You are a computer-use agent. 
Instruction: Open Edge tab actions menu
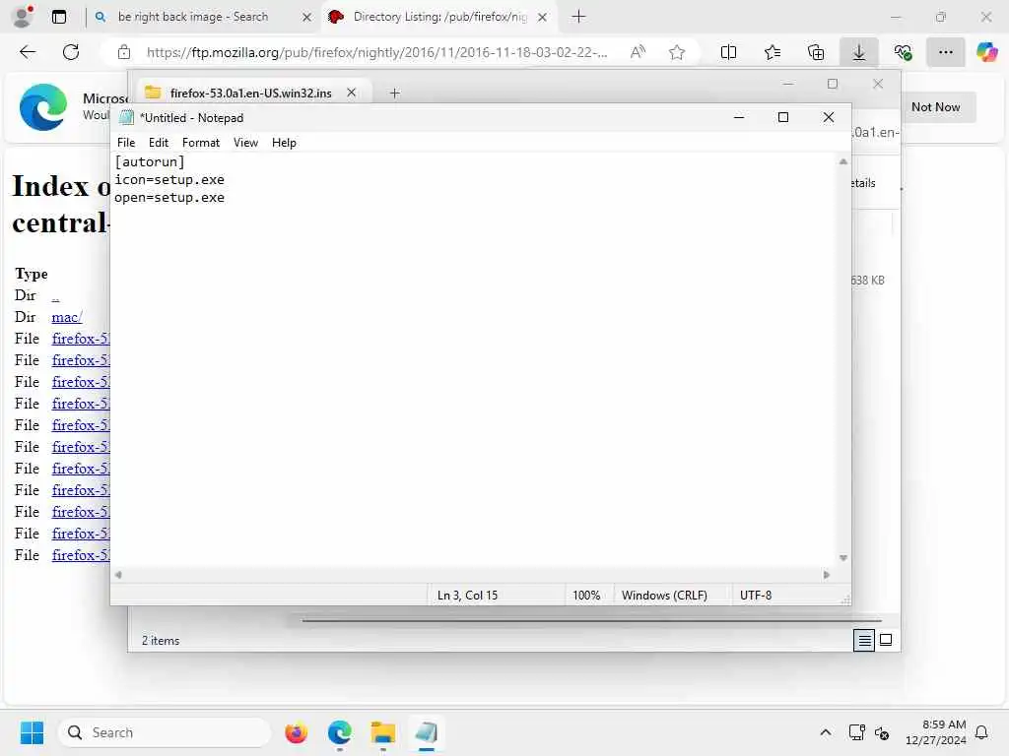(58, 17)
